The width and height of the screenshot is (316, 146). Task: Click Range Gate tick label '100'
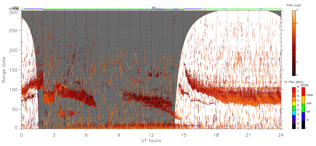[14, 90]
